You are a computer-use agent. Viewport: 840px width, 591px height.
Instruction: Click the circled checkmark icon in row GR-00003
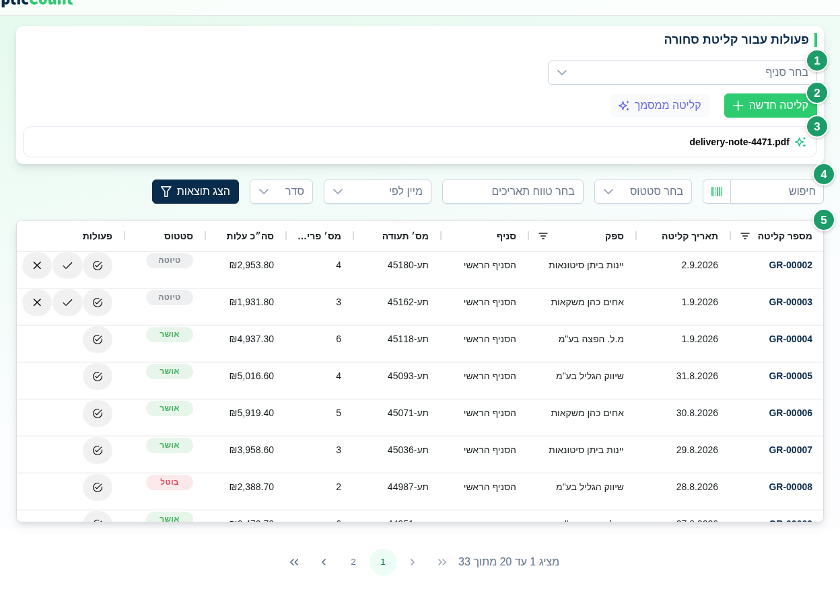pyautogui.click(x=98, y=303)
